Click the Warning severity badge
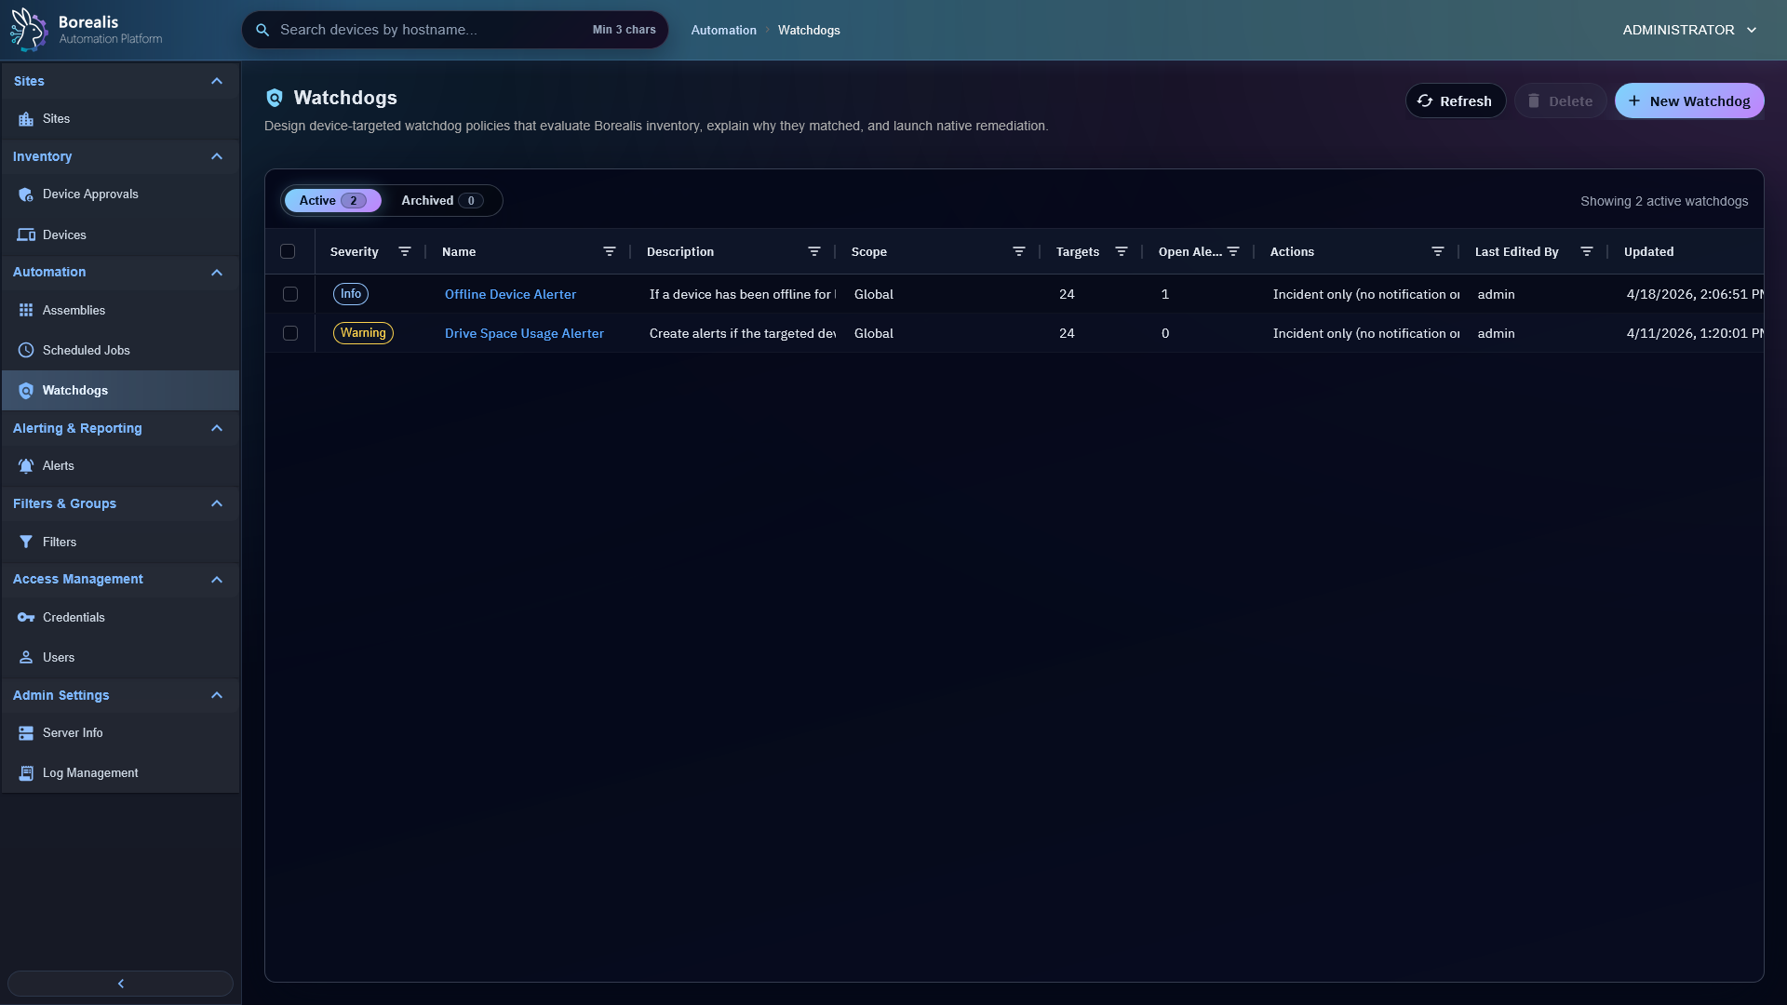Screen dimensions: 1787x1005 pos(363,333)
